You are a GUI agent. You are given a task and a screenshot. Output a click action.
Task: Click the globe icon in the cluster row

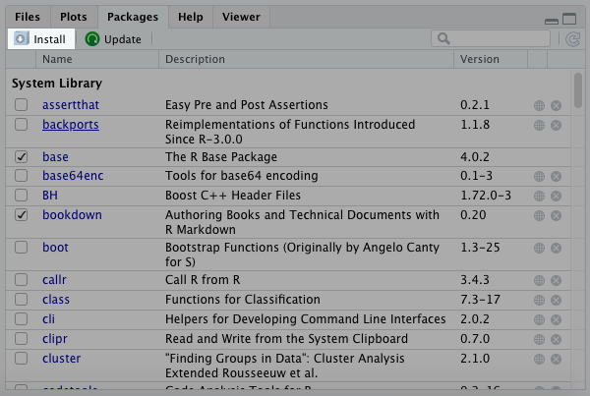[539, 359]
